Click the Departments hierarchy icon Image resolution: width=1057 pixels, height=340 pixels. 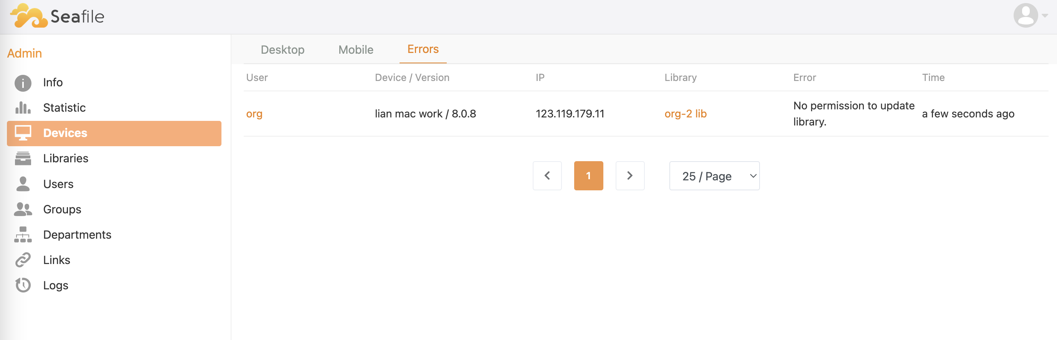point(23,235)
